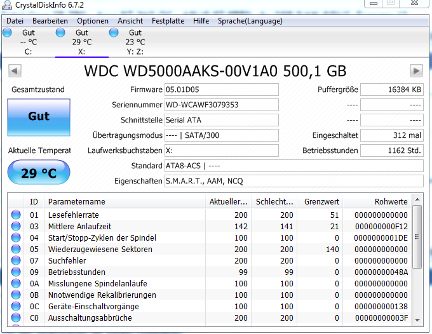Click status orb for Rekalibrierungen row

(16, 295)
